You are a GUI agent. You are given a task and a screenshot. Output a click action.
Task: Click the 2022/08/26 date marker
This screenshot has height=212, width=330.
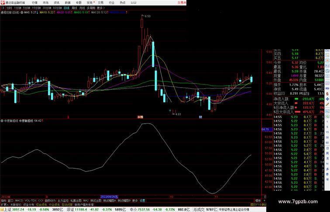(x=109, y=197)
